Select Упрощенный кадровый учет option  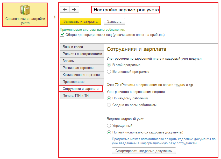[x=109, y=125]
